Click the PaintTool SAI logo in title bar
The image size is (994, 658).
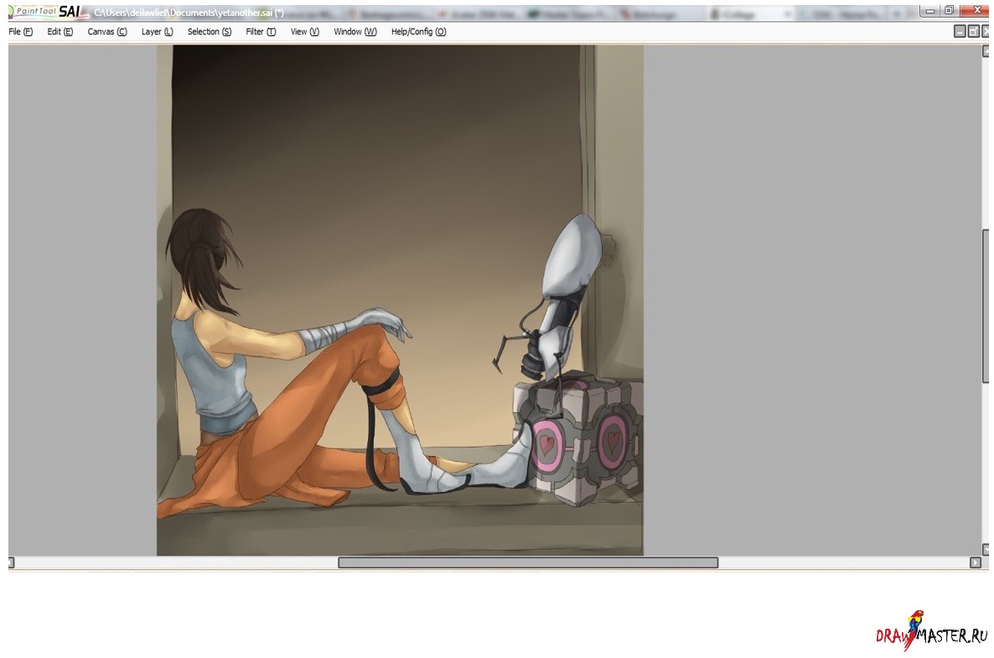coord(48,12)
